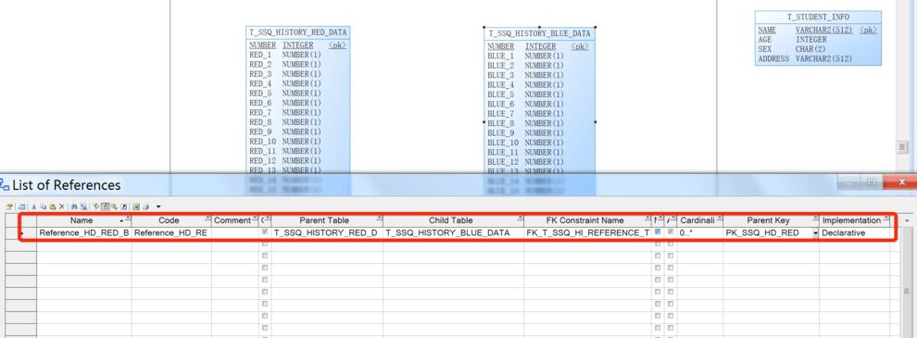Delete the selected reference with X icon

pyautogui.click(x=61, y=207)
